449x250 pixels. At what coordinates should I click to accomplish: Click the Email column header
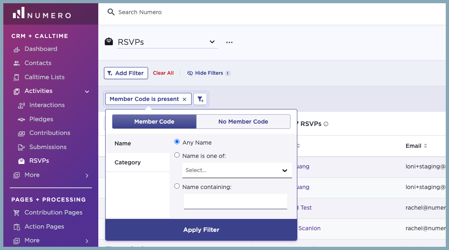[413, 146]
